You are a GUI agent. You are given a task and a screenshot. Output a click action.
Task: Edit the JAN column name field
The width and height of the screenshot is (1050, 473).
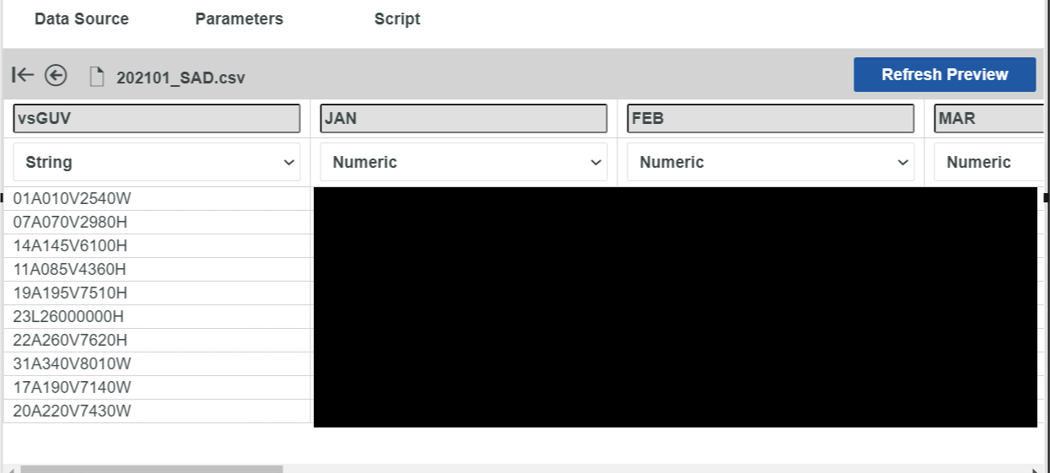click(x=464, y=118)
